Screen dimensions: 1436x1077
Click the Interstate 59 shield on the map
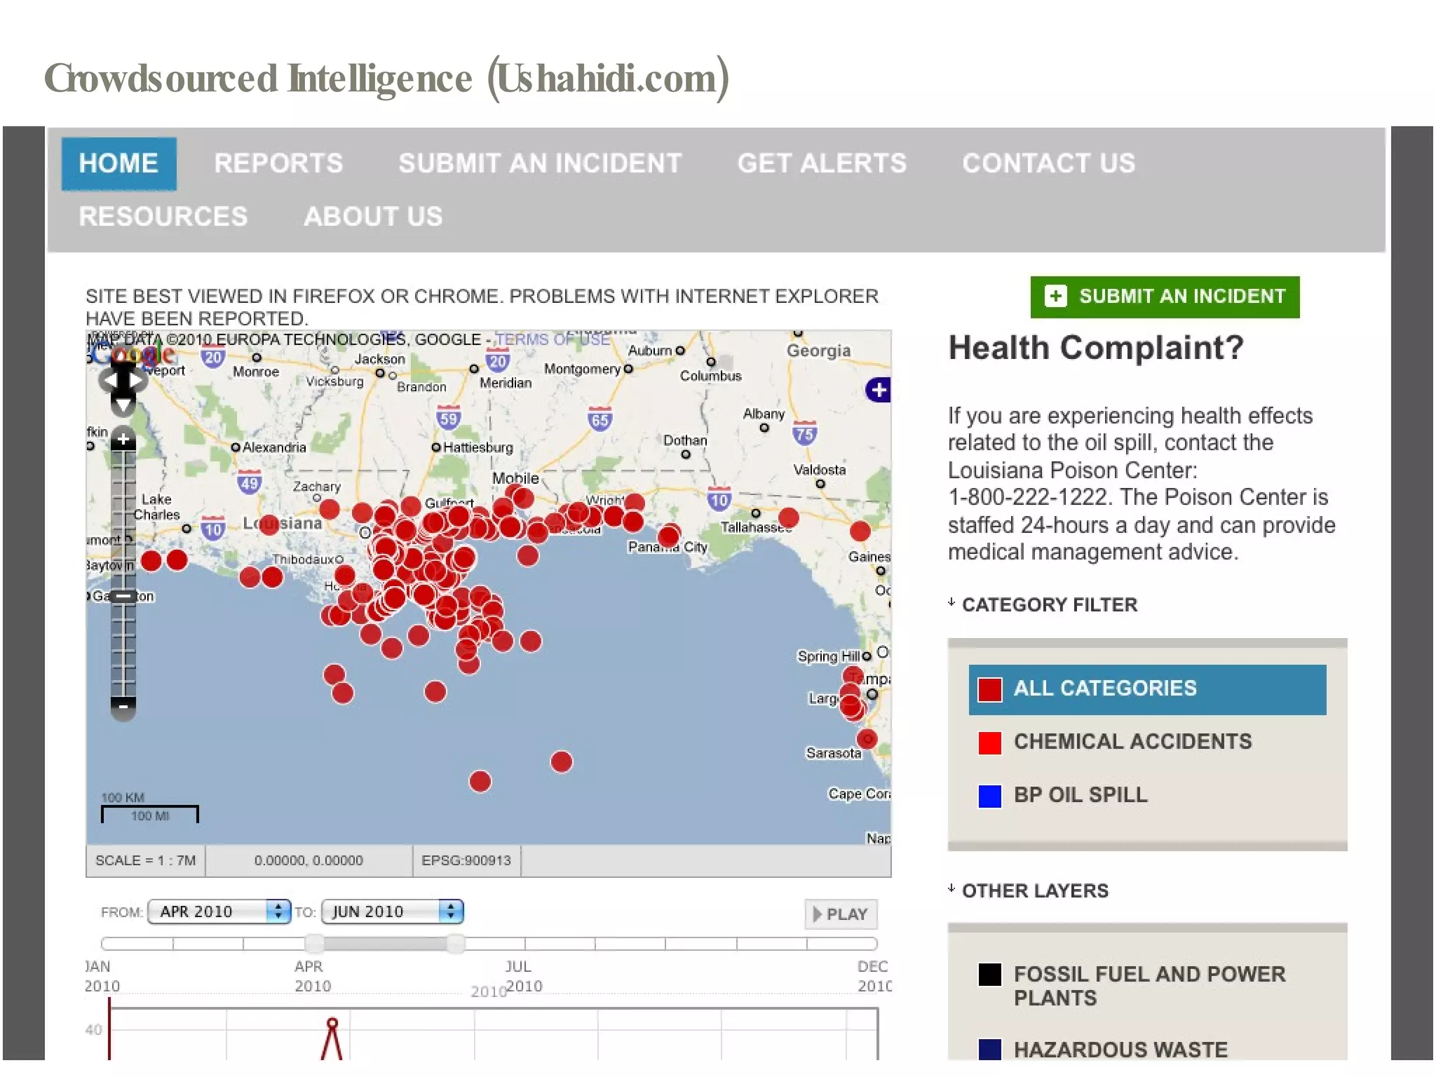point(448,418)
